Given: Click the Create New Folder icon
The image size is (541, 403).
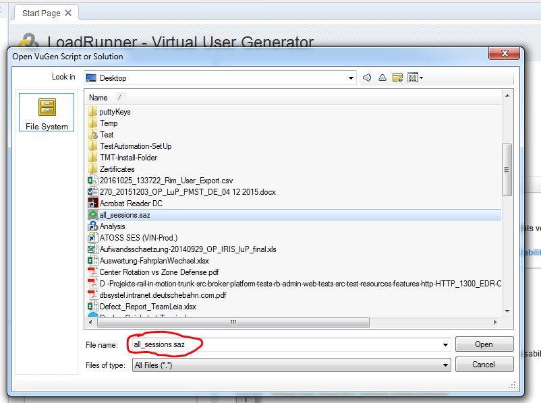Looking at the screenshot, I should [397, 77].
